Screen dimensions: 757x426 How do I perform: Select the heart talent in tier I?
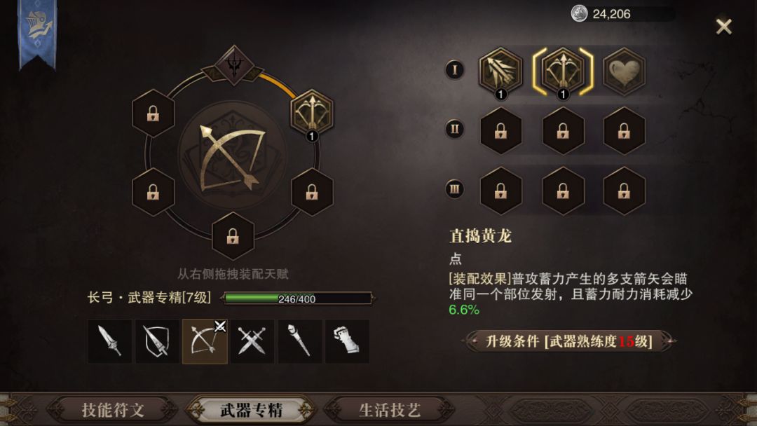click(x=625, y=71)
